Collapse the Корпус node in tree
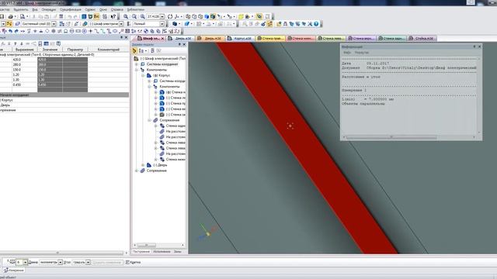The width and height of the screenshot is (497, 279). [x=143, y=75]
